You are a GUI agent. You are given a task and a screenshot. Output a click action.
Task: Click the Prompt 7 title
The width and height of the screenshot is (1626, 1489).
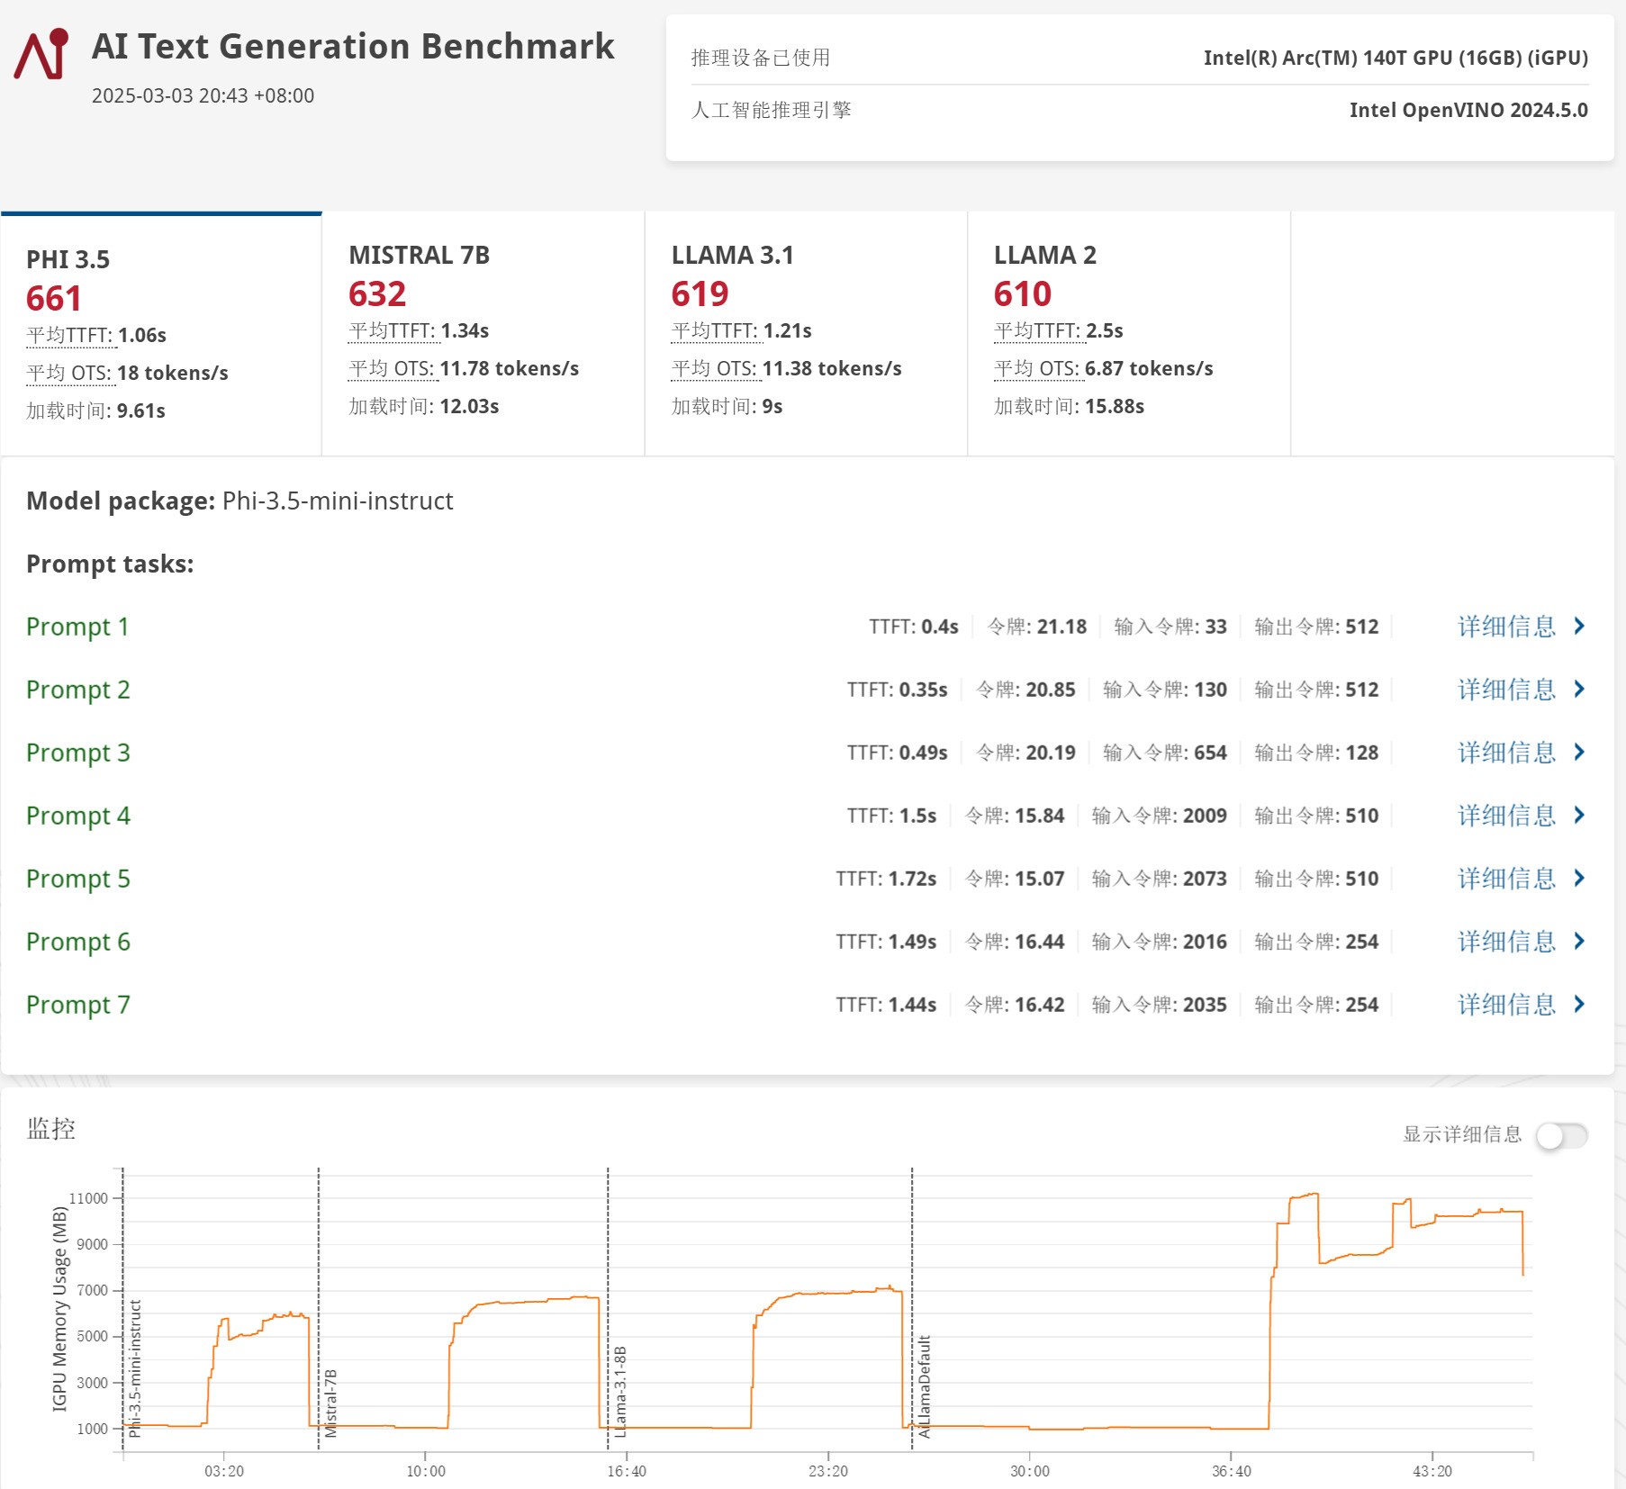78,1005
